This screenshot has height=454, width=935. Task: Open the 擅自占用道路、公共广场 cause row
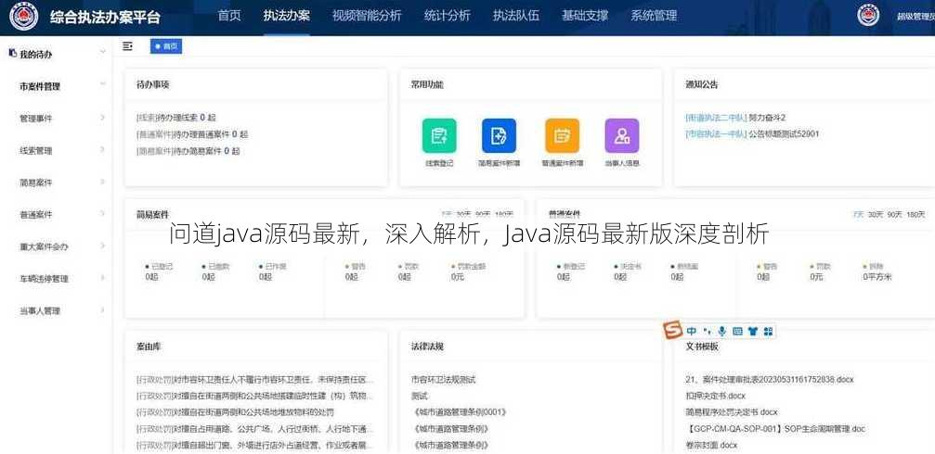255,428
